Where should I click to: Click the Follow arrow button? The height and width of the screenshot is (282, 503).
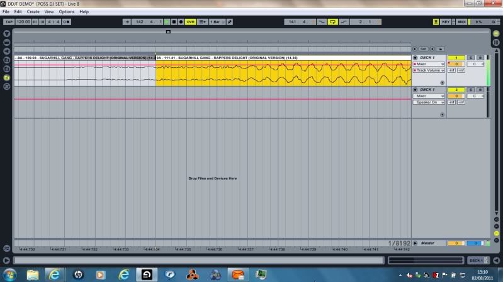pyautogui.click(x=127, y=21)
